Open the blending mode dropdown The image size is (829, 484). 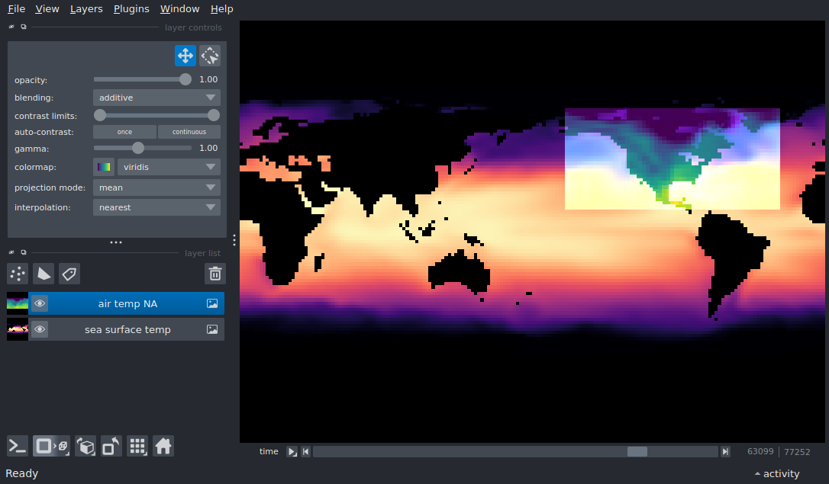[x=156, y=98]
